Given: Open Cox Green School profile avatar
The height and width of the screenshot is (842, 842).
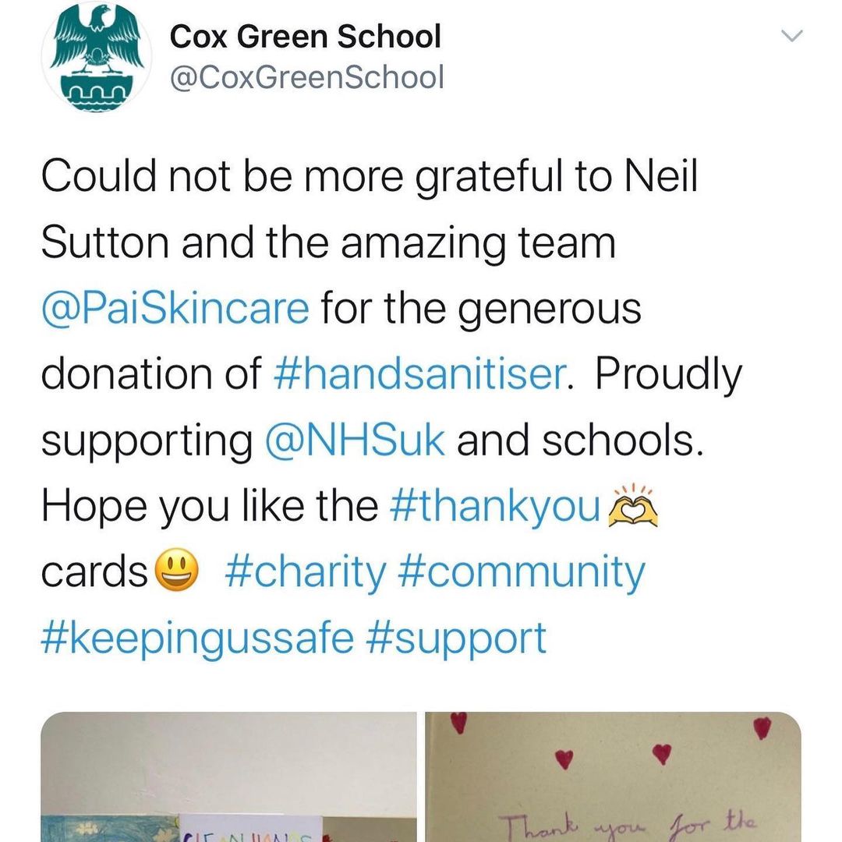Looking at the screenshot, I should (x=97, y=56).
